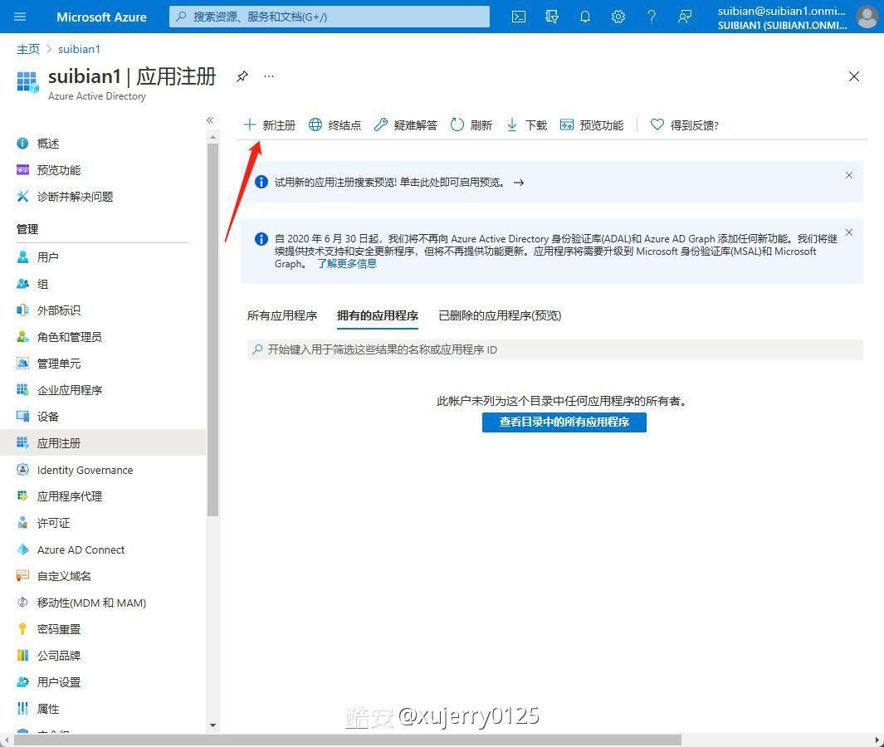Screen dimensions: 884x747
Task: Switch to the 已删除的应用程序(预览) tab
Action: coord(500,315)
